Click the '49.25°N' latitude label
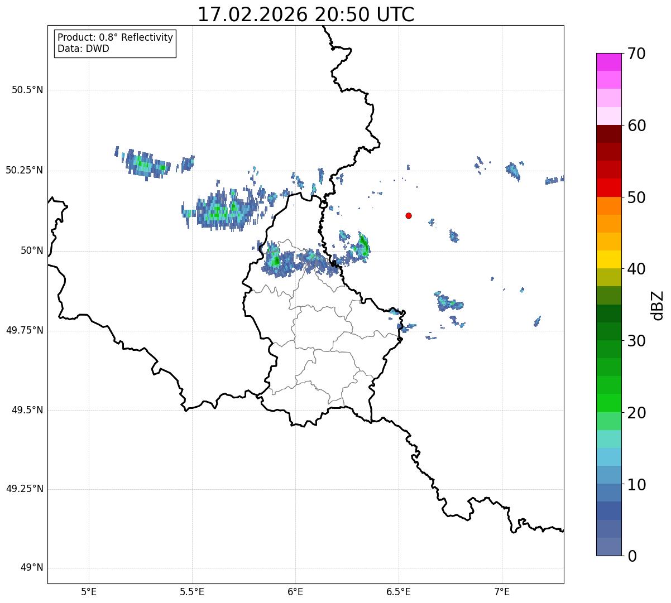This screenshot has height=603, width=671. 24,489
